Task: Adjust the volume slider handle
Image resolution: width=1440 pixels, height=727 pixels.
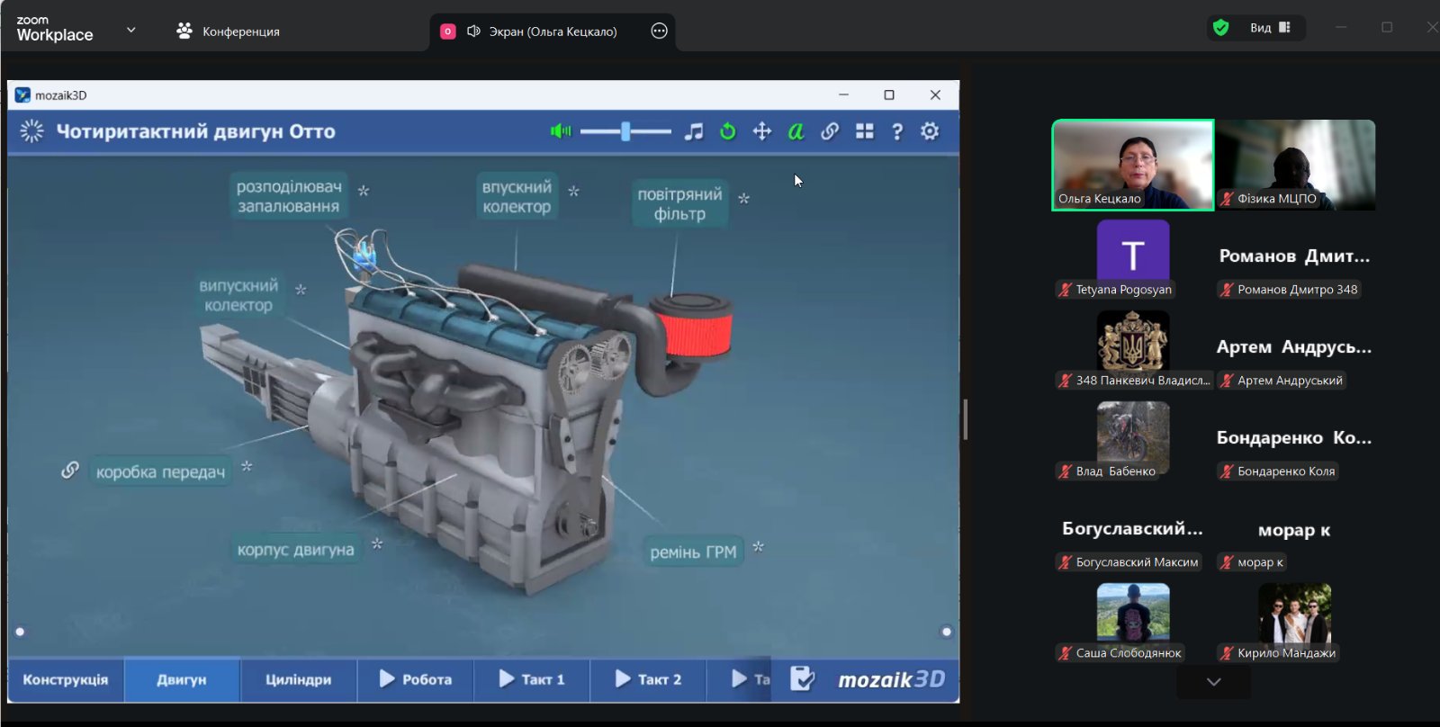Action: click(x=625, y=131)
